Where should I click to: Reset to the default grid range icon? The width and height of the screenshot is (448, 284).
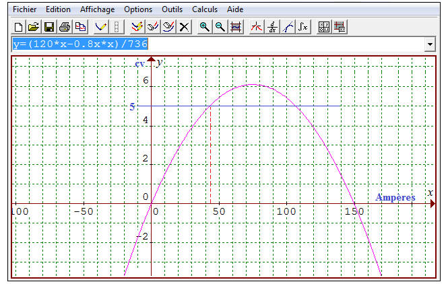(236, 27)
